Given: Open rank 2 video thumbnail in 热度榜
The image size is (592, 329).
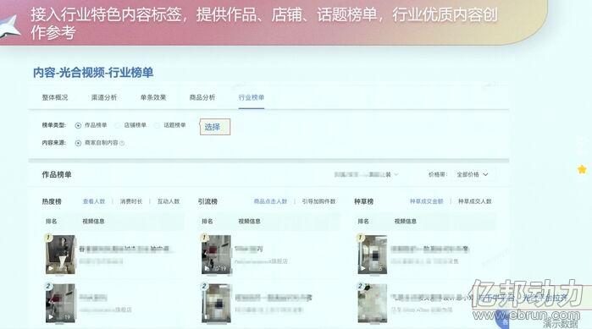Looking at the screenshot, I should (x=60, y=303).
